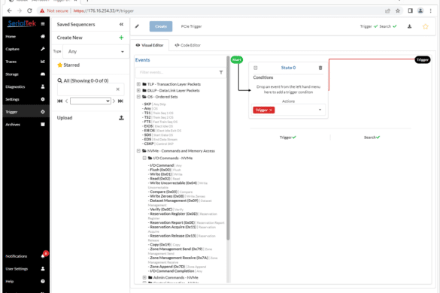Select I/O Command Completion event
Screen dimensions: 440x293
(x=175, y=271)
